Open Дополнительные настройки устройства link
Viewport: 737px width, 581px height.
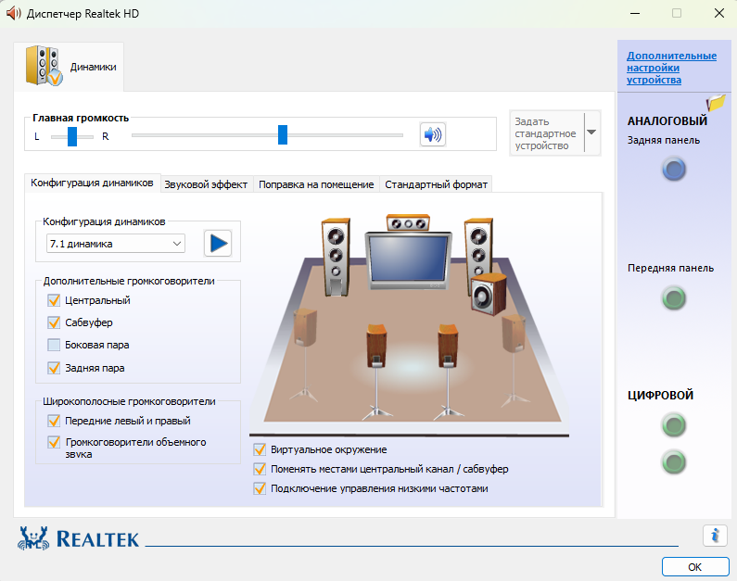[671, 68]
